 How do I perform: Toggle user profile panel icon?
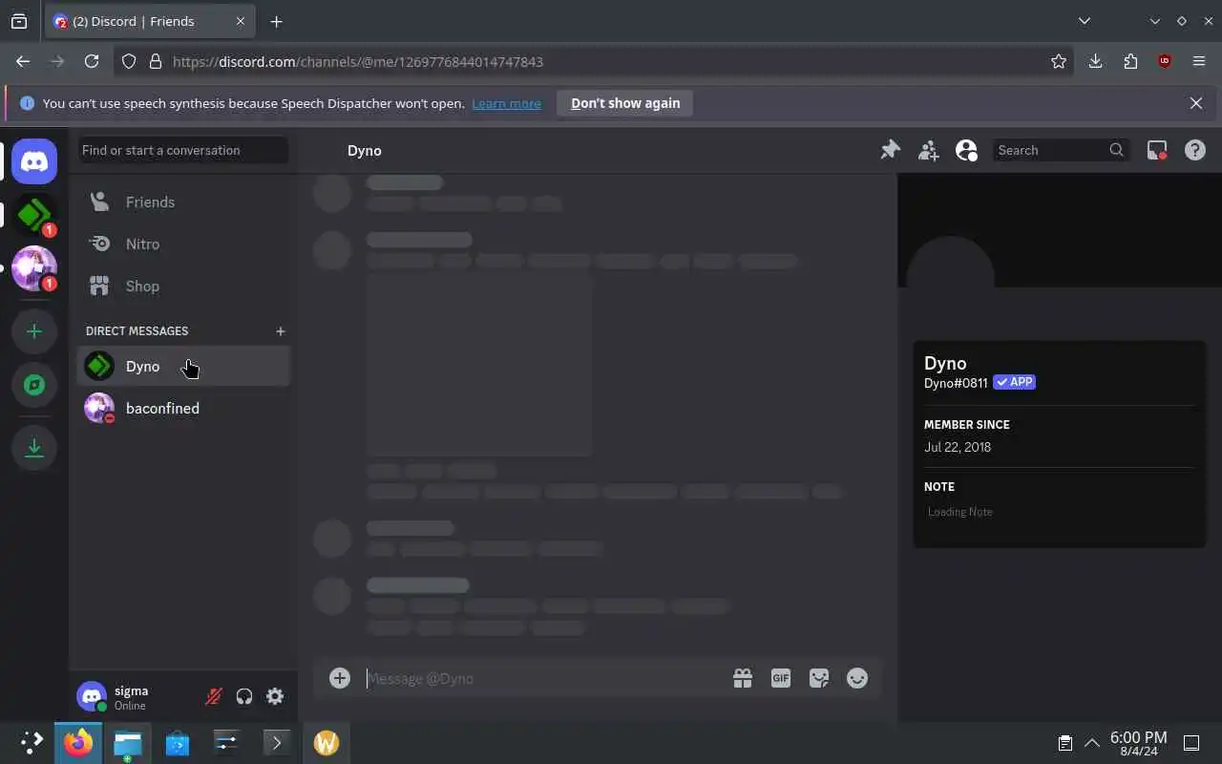tap(966, 150)
